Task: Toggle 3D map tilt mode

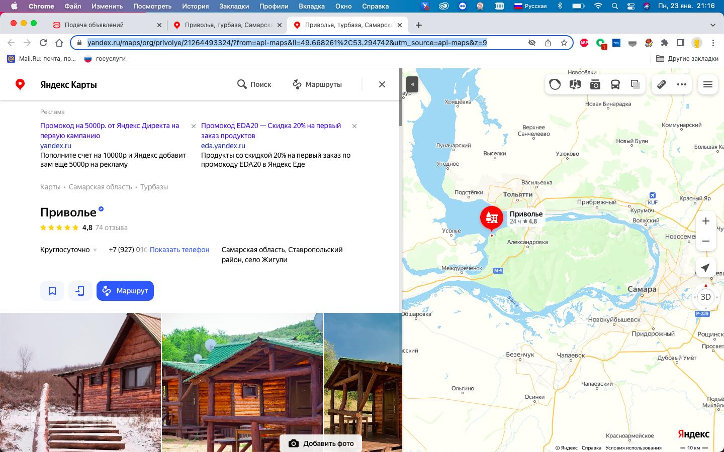Action: coord(706,297)
